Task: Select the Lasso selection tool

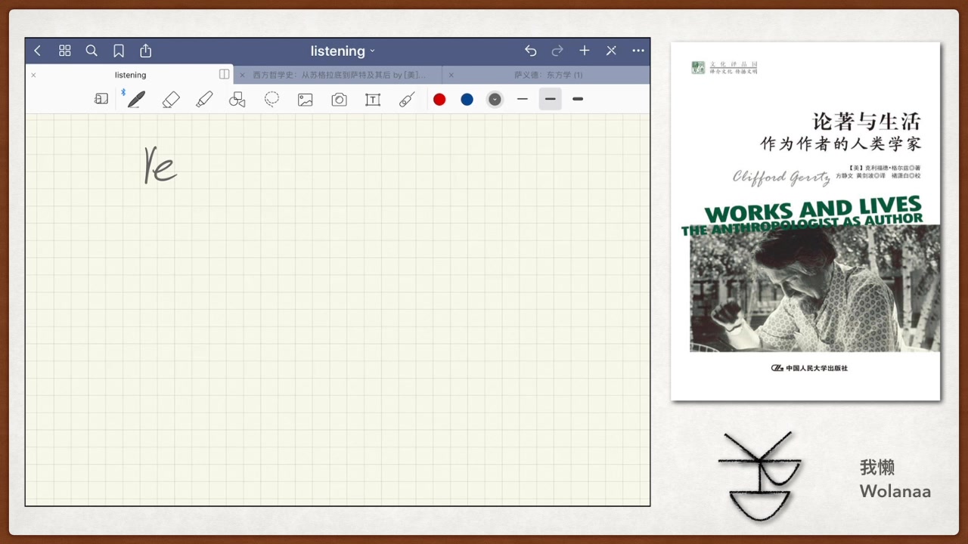Action: pyautogui.click(x=271, y=99)
